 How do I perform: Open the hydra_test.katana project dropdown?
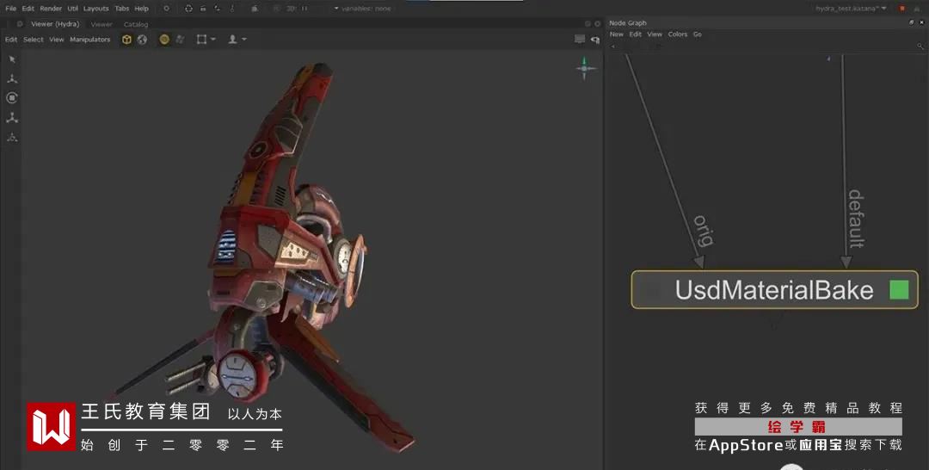tap(851, 9)
